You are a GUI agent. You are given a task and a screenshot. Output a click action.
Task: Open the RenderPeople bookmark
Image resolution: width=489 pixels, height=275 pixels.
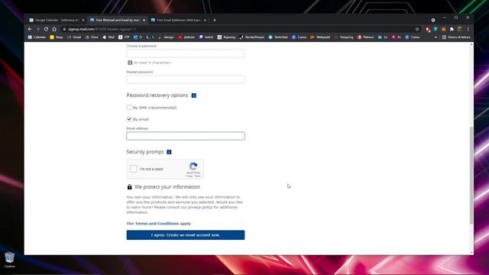(x=251, y=37)
